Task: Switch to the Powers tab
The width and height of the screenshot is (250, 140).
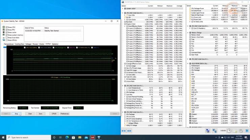Action: tap(35, 44)
